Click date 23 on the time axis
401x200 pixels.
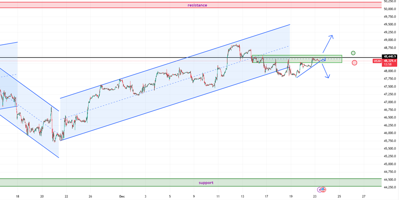[315, 196]
